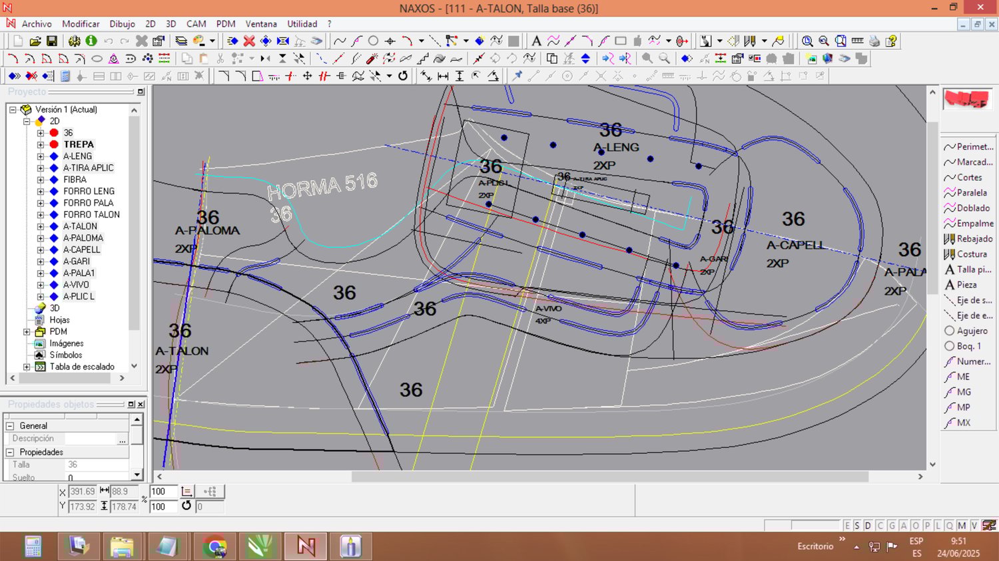Click the horizontal scale percentage field
Viewport: 999px width, 561px height.
tap(163, 492)
